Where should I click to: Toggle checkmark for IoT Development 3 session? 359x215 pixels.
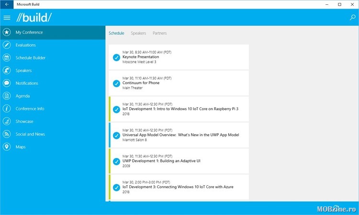coord(116,188)
